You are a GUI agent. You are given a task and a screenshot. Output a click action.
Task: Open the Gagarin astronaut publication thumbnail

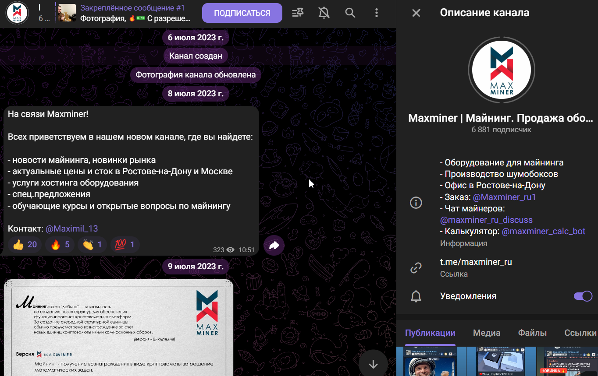click(431, 361)
